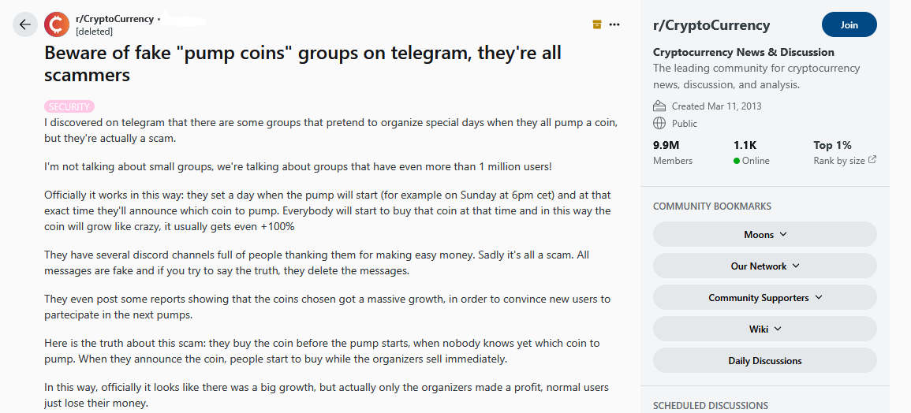Click the Rank by size link
This screenshot has height=413, width=911.
[839, 161]
